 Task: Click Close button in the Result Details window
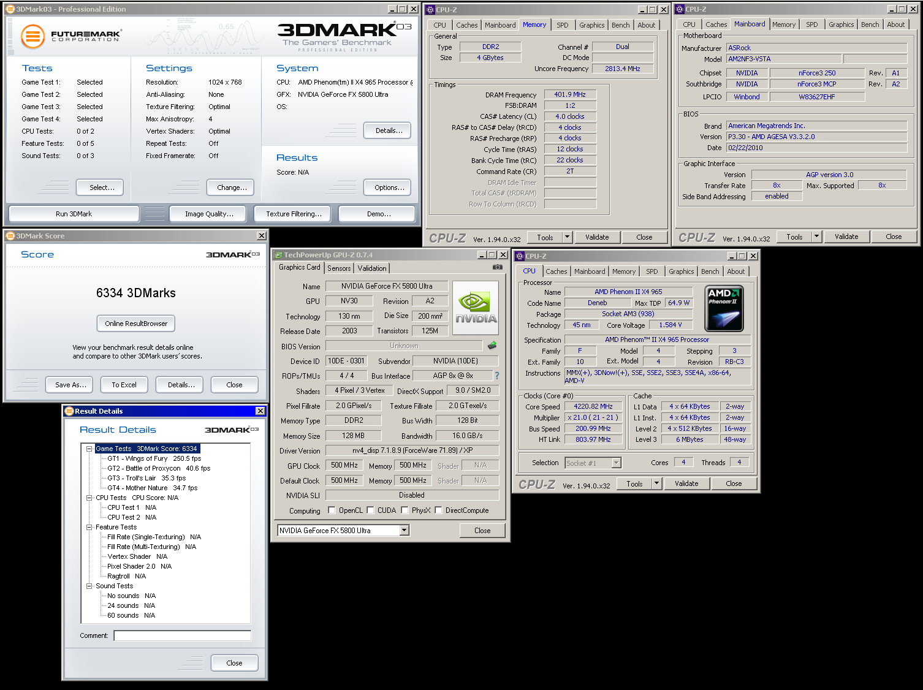pyautogui.click(x=234, y=663)
